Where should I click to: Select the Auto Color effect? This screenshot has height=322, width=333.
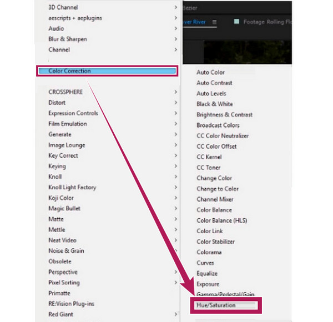pyautogui.click(x=210, y=72)
